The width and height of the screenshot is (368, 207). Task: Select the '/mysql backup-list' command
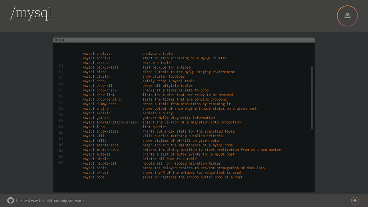coord(101,67)
